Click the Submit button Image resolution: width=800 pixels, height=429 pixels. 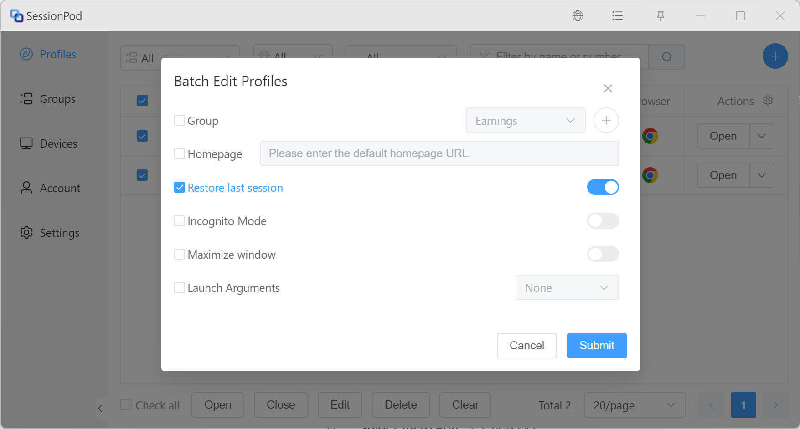597,345
